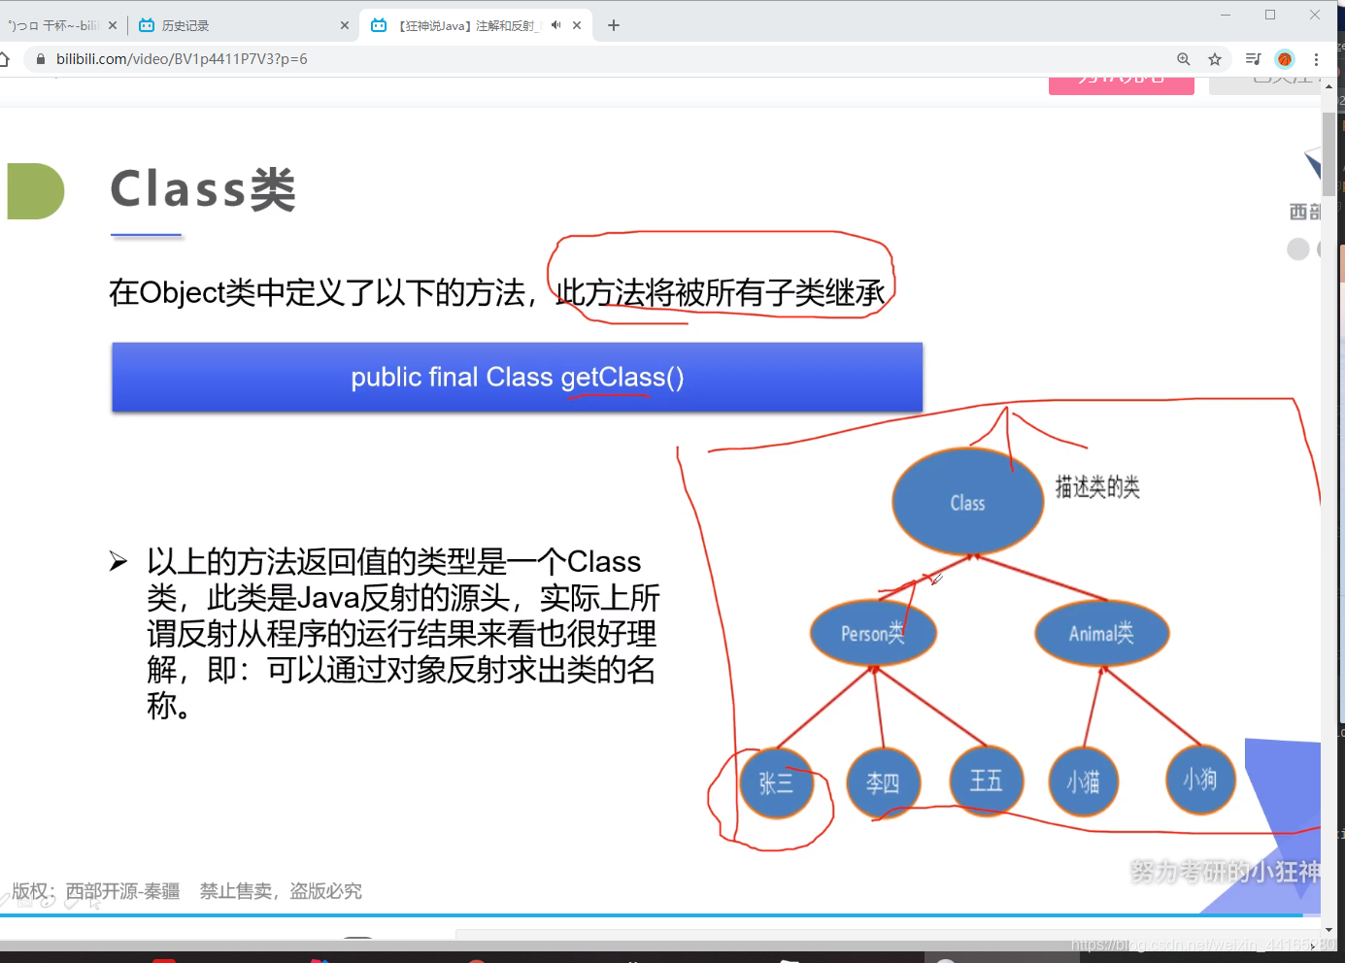
Task: Toggle the bookmark star for this page
Action: (x=1214, y=59)
